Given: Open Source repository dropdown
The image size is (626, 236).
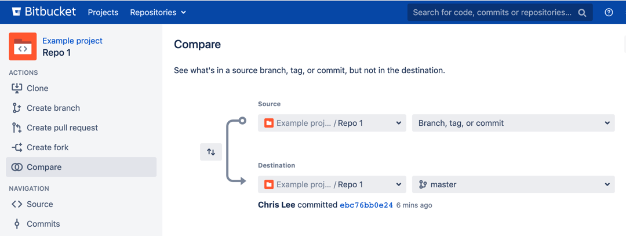Looking at the screenshot, I should (x=332, y=123).
